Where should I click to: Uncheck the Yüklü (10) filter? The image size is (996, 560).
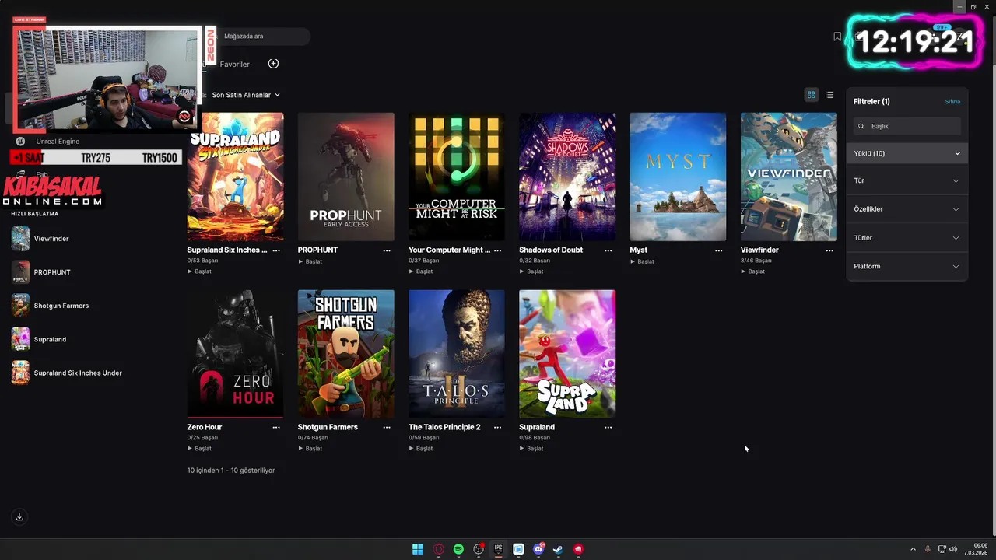(x=907, y=153)
